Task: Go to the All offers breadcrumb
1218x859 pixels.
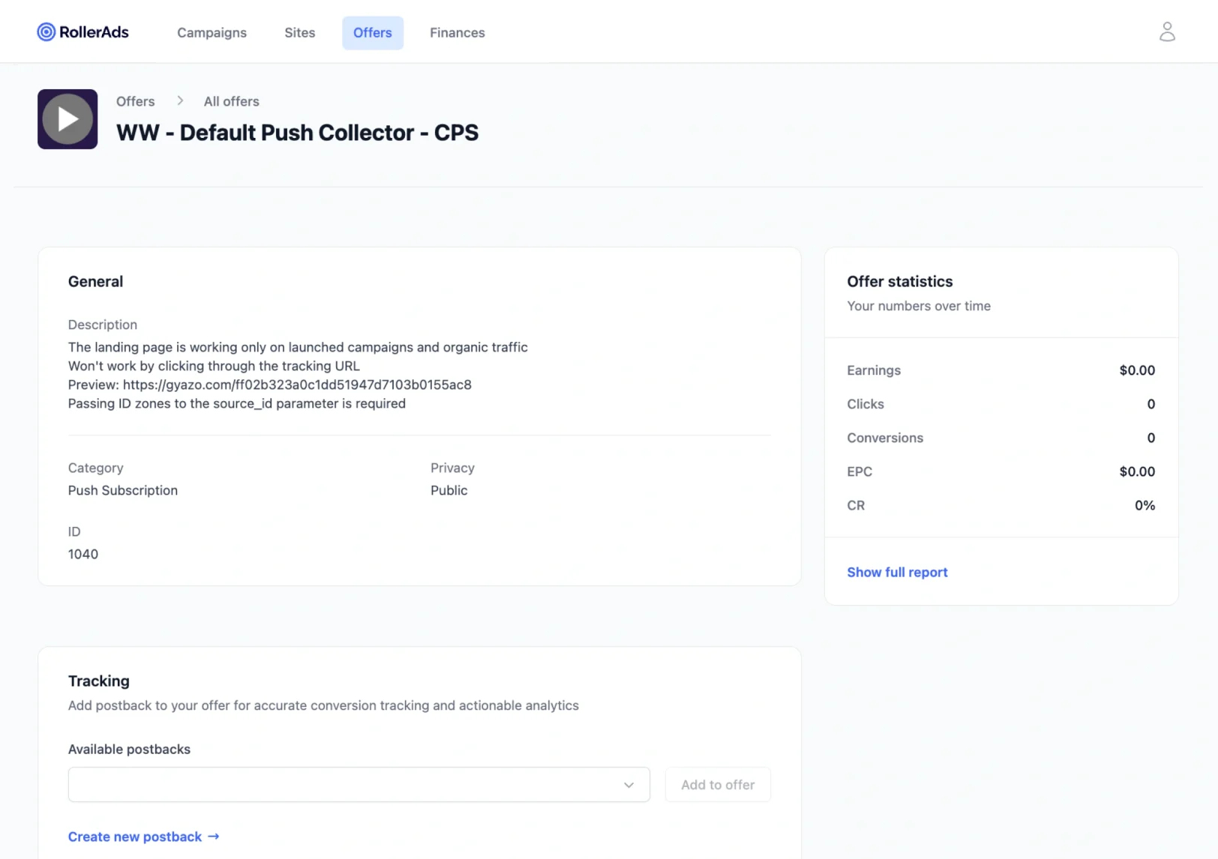Action: click(232, 101)
